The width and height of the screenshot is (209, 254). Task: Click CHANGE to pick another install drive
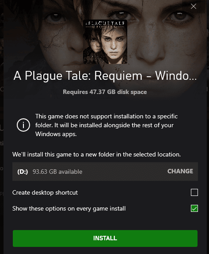click(180, 171)
